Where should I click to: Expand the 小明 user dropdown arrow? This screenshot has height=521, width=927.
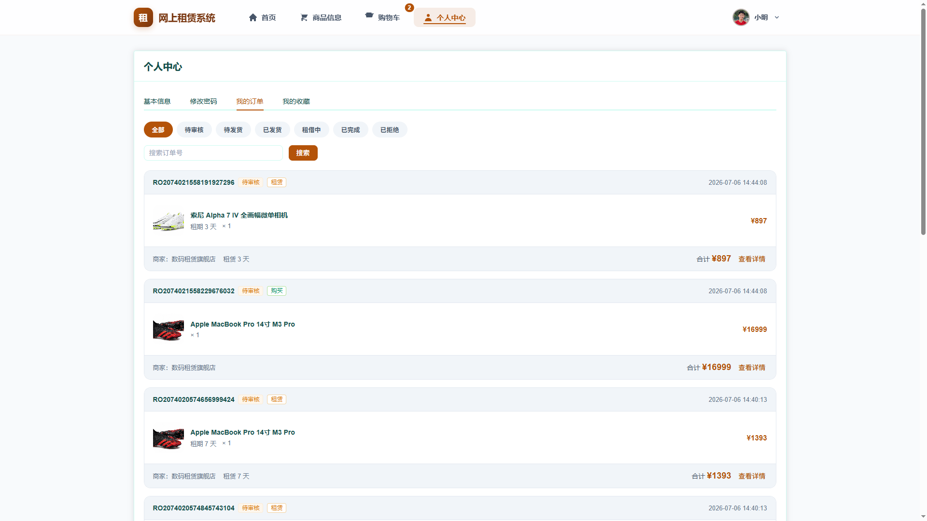click(x=777, y=17)
